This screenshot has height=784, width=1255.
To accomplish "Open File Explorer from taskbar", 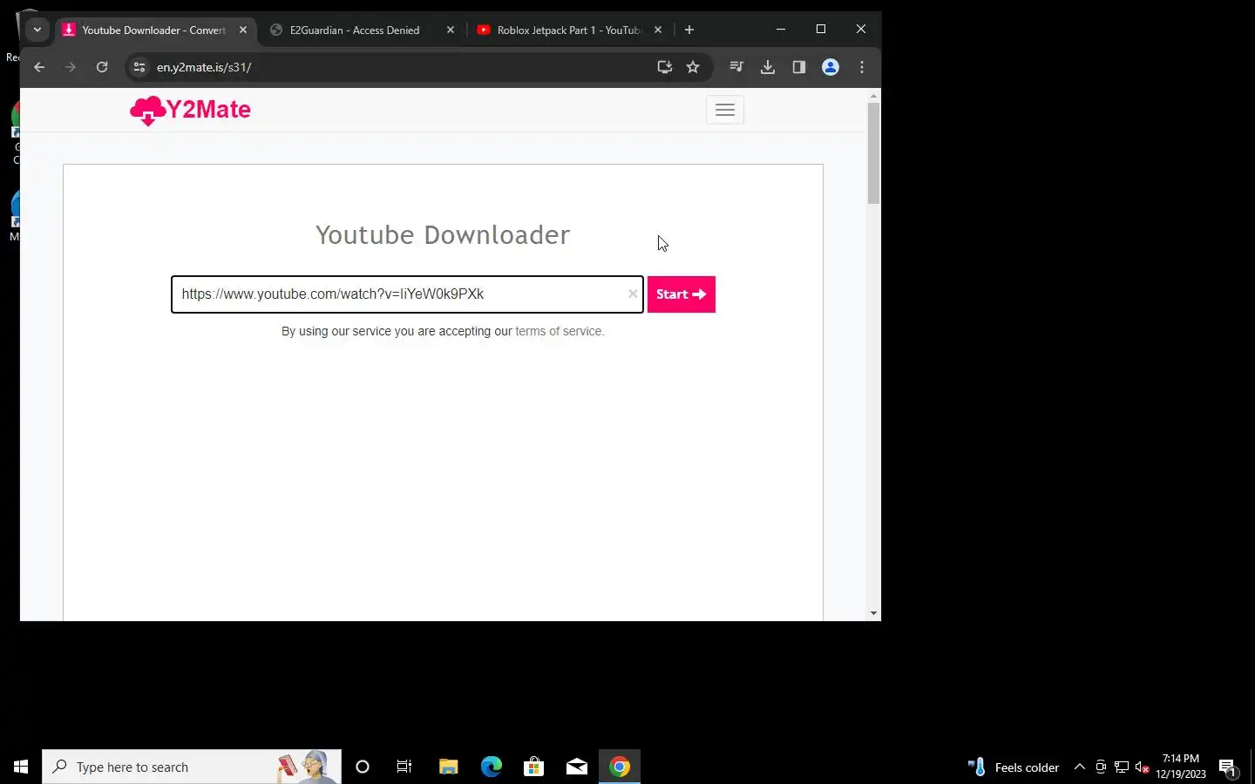I will tap(448, 767).
